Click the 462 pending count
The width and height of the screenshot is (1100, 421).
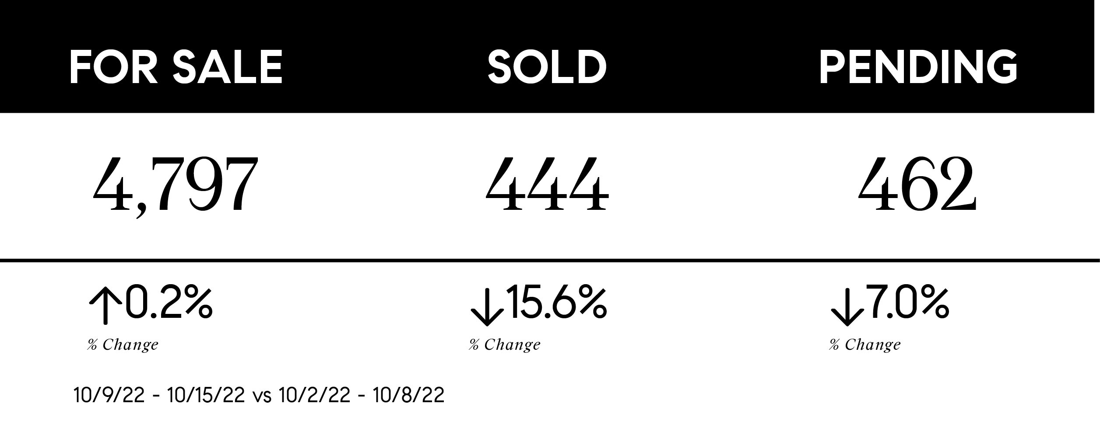917,184
